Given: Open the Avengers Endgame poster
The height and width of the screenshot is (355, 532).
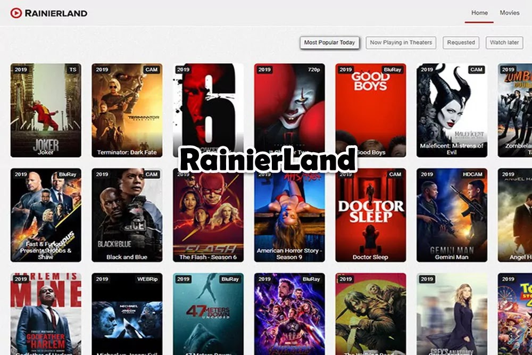Looking at the screenshot, I should pos(289,314).
